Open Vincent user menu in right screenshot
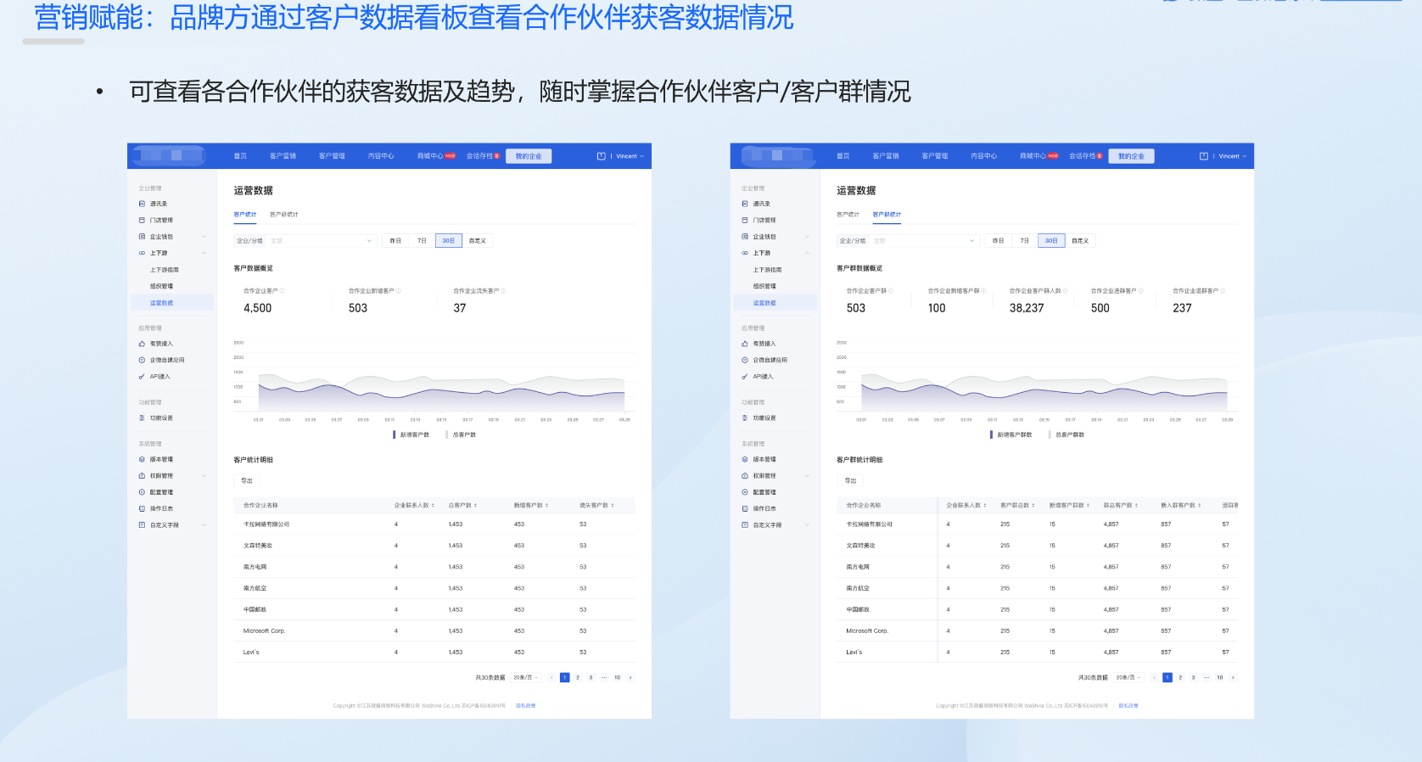This screenshot has width=1422, height=762. 1232,156
